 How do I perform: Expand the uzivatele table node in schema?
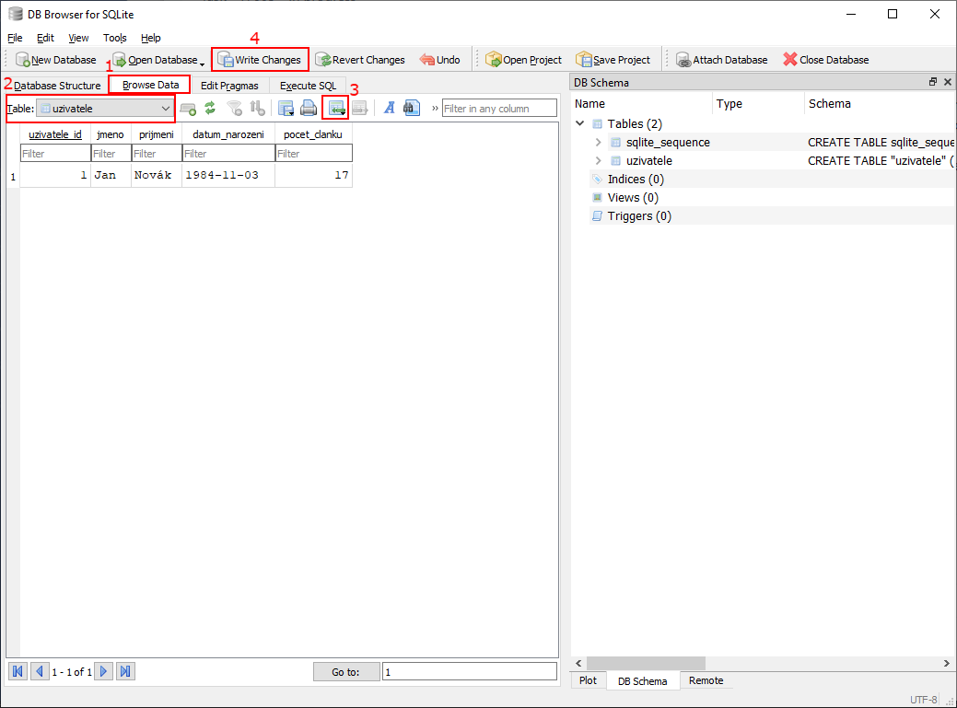tap(598, 160)
